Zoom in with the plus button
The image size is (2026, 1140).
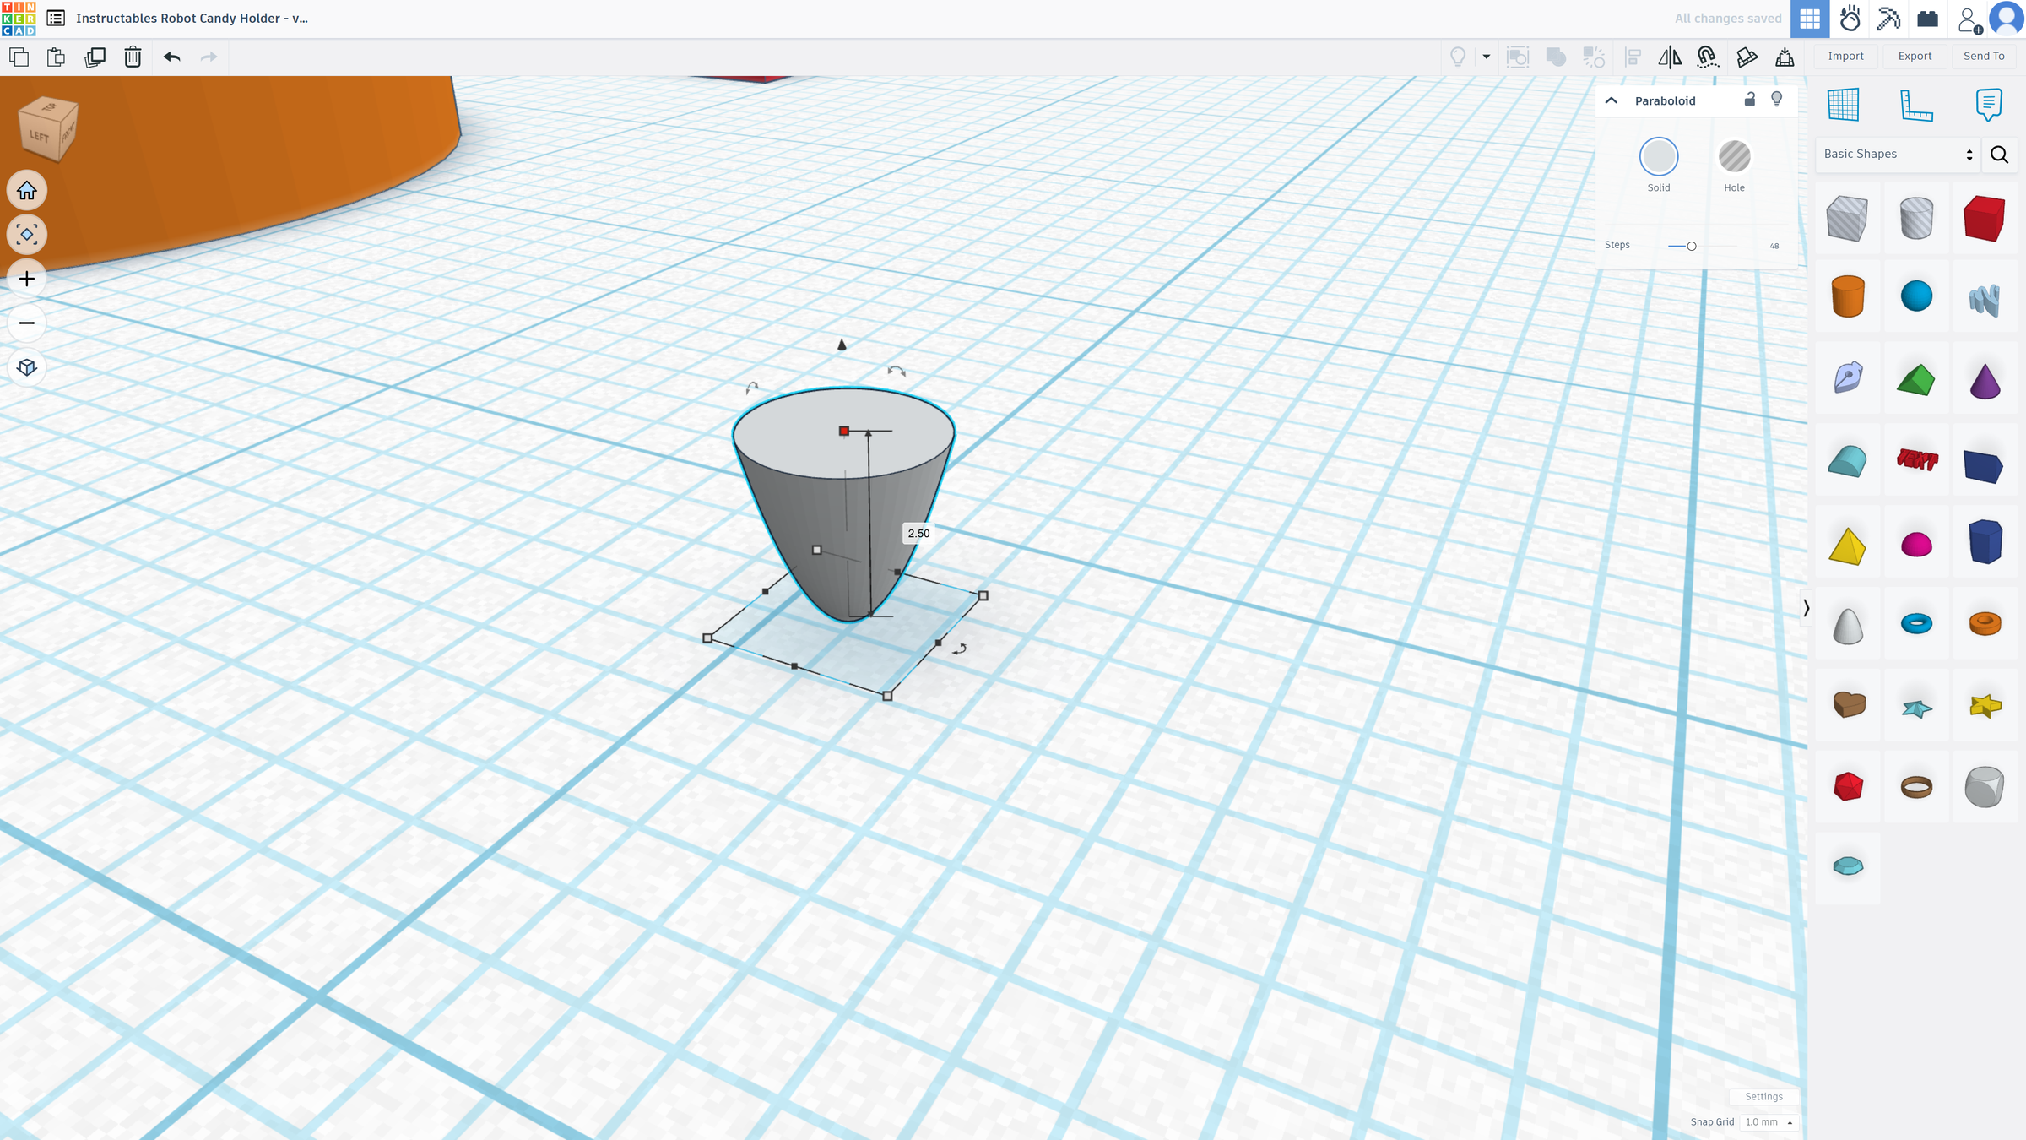[27, 279]
